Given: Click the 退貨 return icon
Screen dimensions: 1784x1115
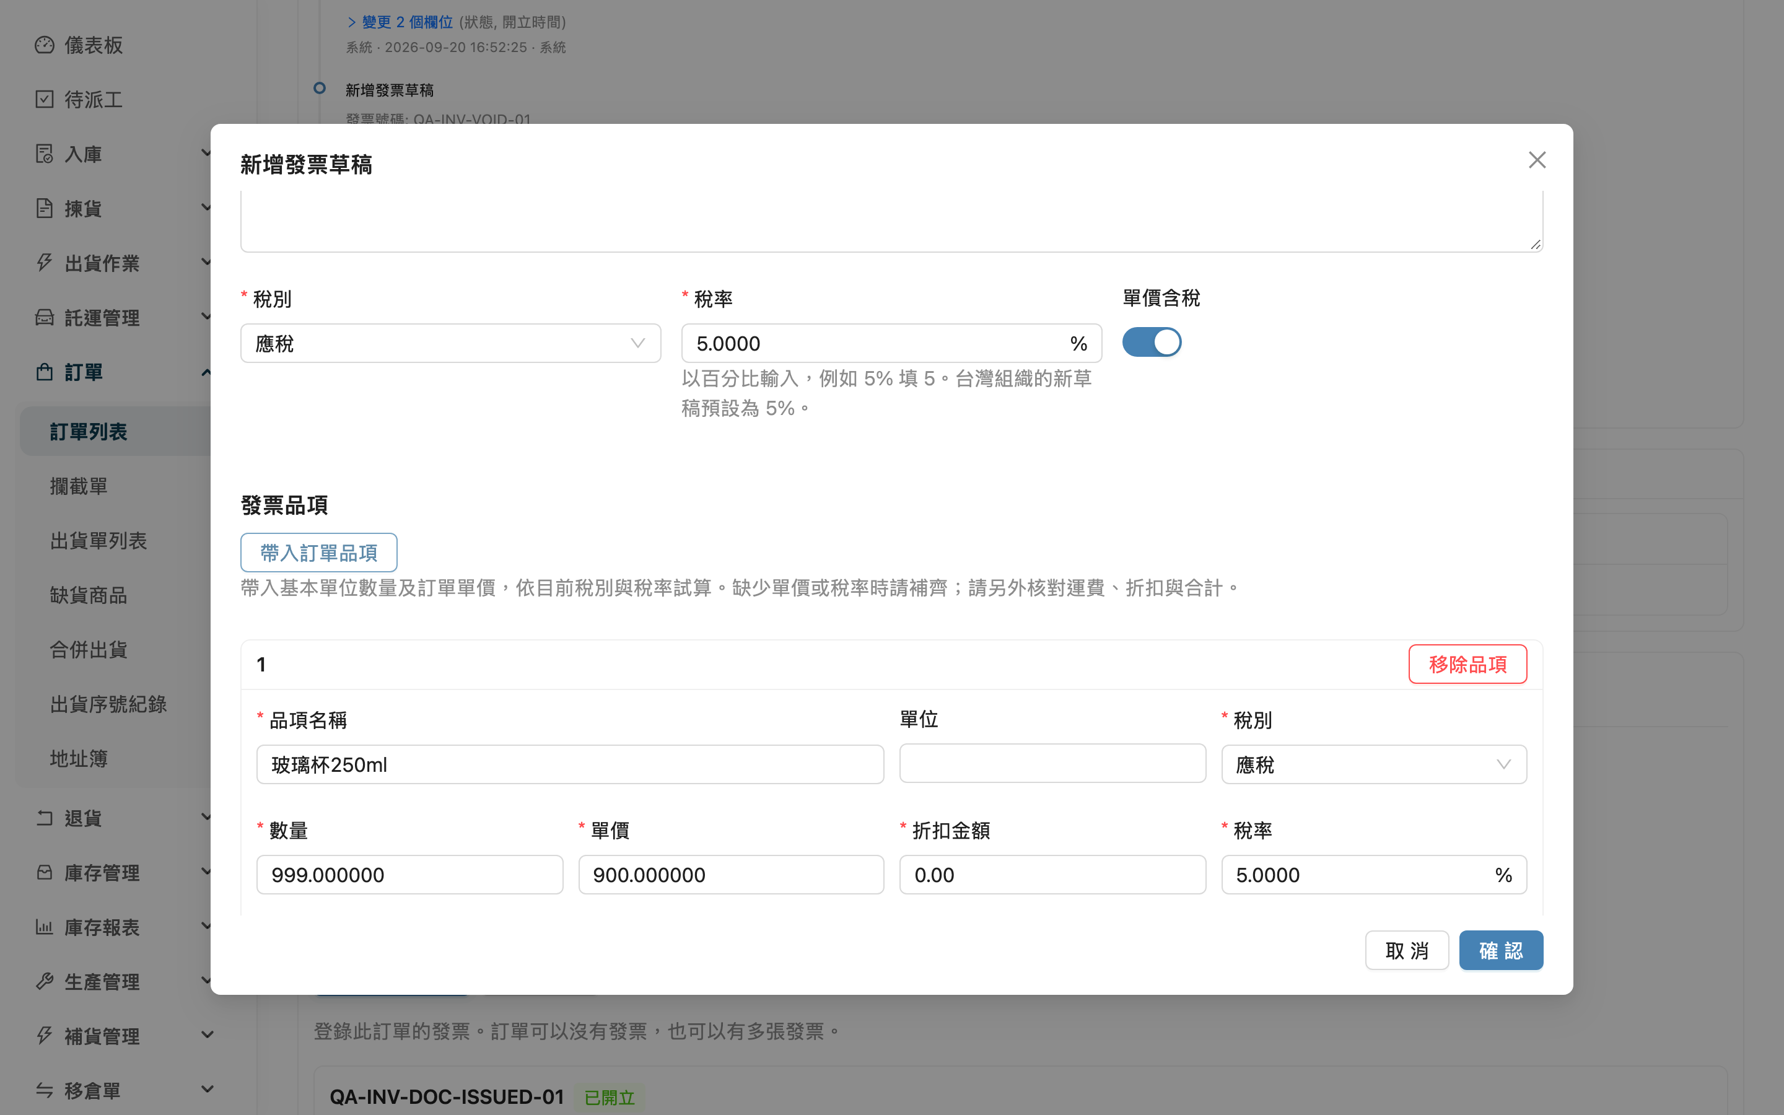Looking at the screenshot, I should [44, 818].
